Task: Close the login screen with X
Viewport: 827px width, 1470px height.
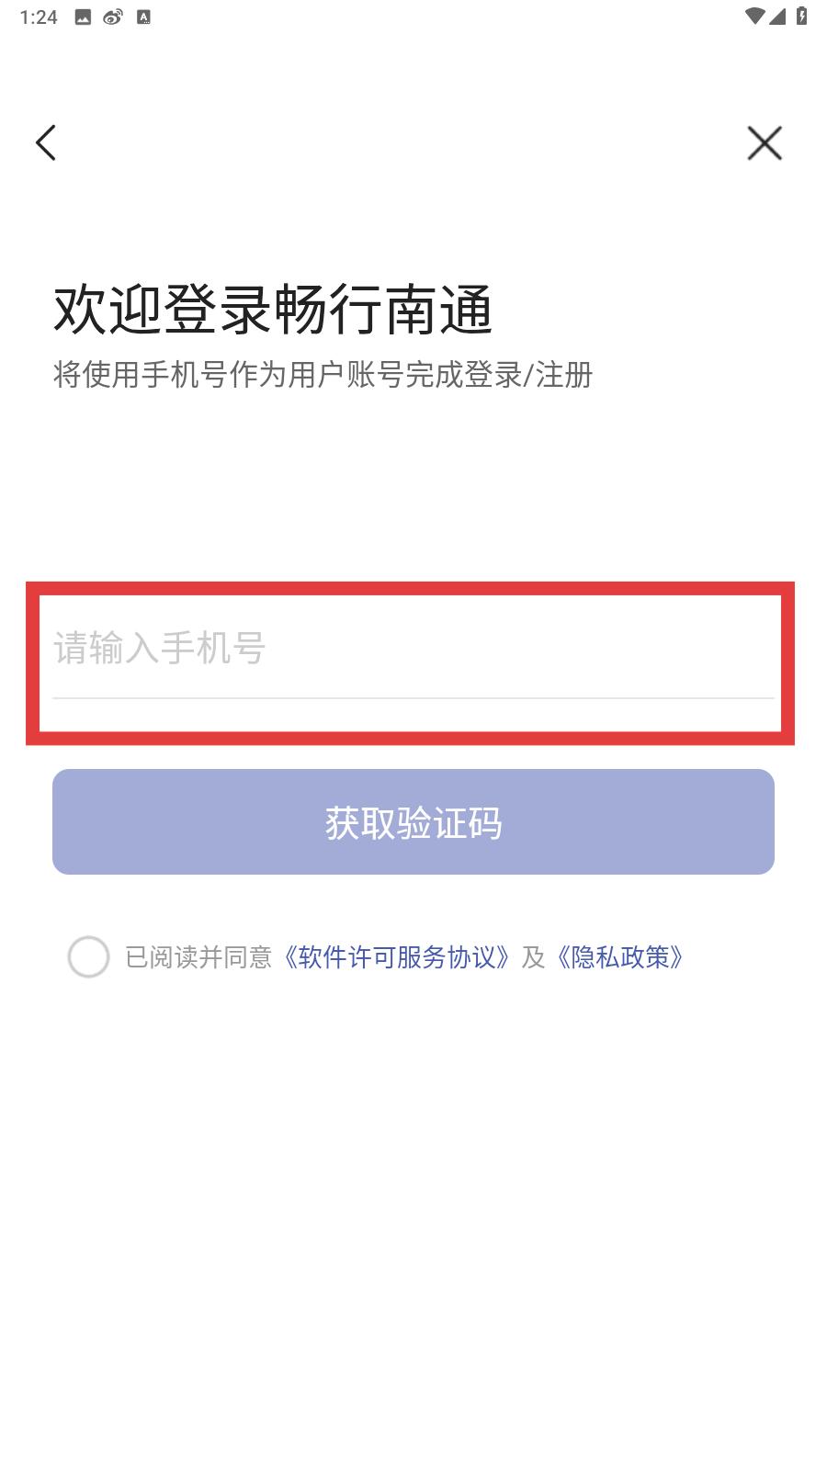Action: [764, 143]
